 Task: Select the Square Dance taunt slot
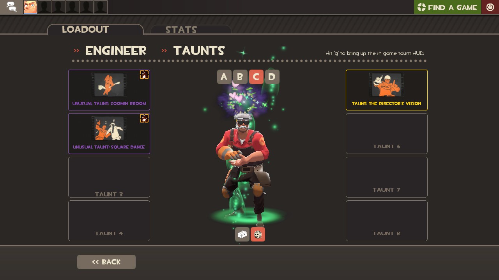(x=109, y=133)
